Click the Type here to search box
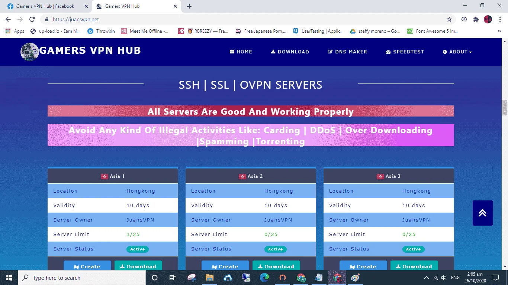Image resolution: width=508 pixels, height=285 pixels. pyautogui.click(x=82, y=278)
